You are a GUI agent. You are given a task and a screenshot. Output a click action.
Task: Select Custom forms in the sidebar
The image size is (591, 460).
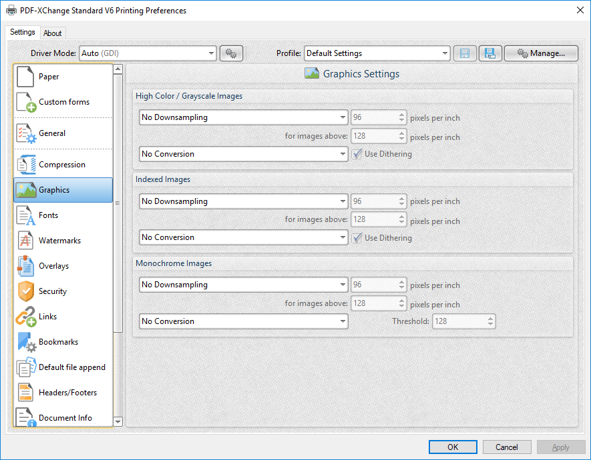(63, 102)
